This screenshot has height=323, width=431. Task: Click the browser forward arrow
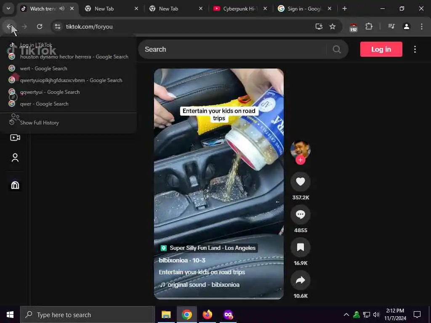pos(24,26)
